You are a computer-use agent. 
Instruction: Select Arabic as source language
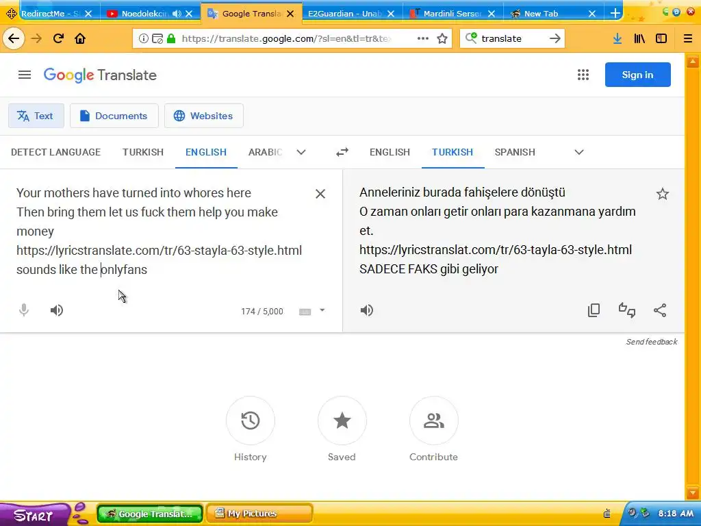click(265, 153)
